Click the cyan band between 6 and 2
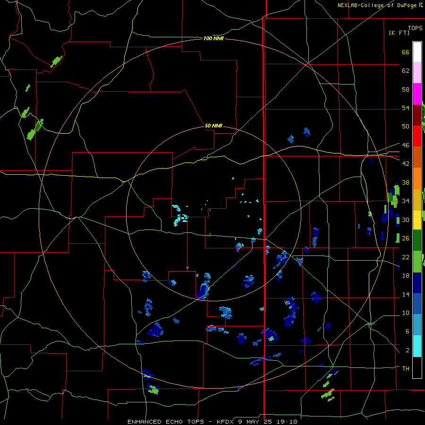Viewport: 425px width, 425px height. point(417,346)
